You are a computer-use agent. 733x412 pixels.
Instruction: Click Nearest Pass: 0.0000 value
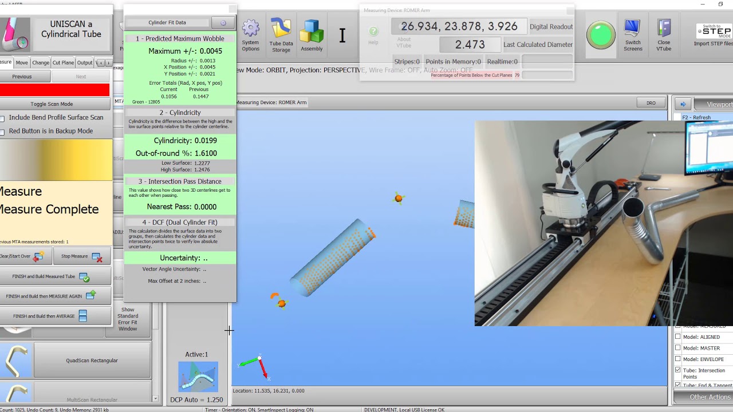[x=182, y=207]
